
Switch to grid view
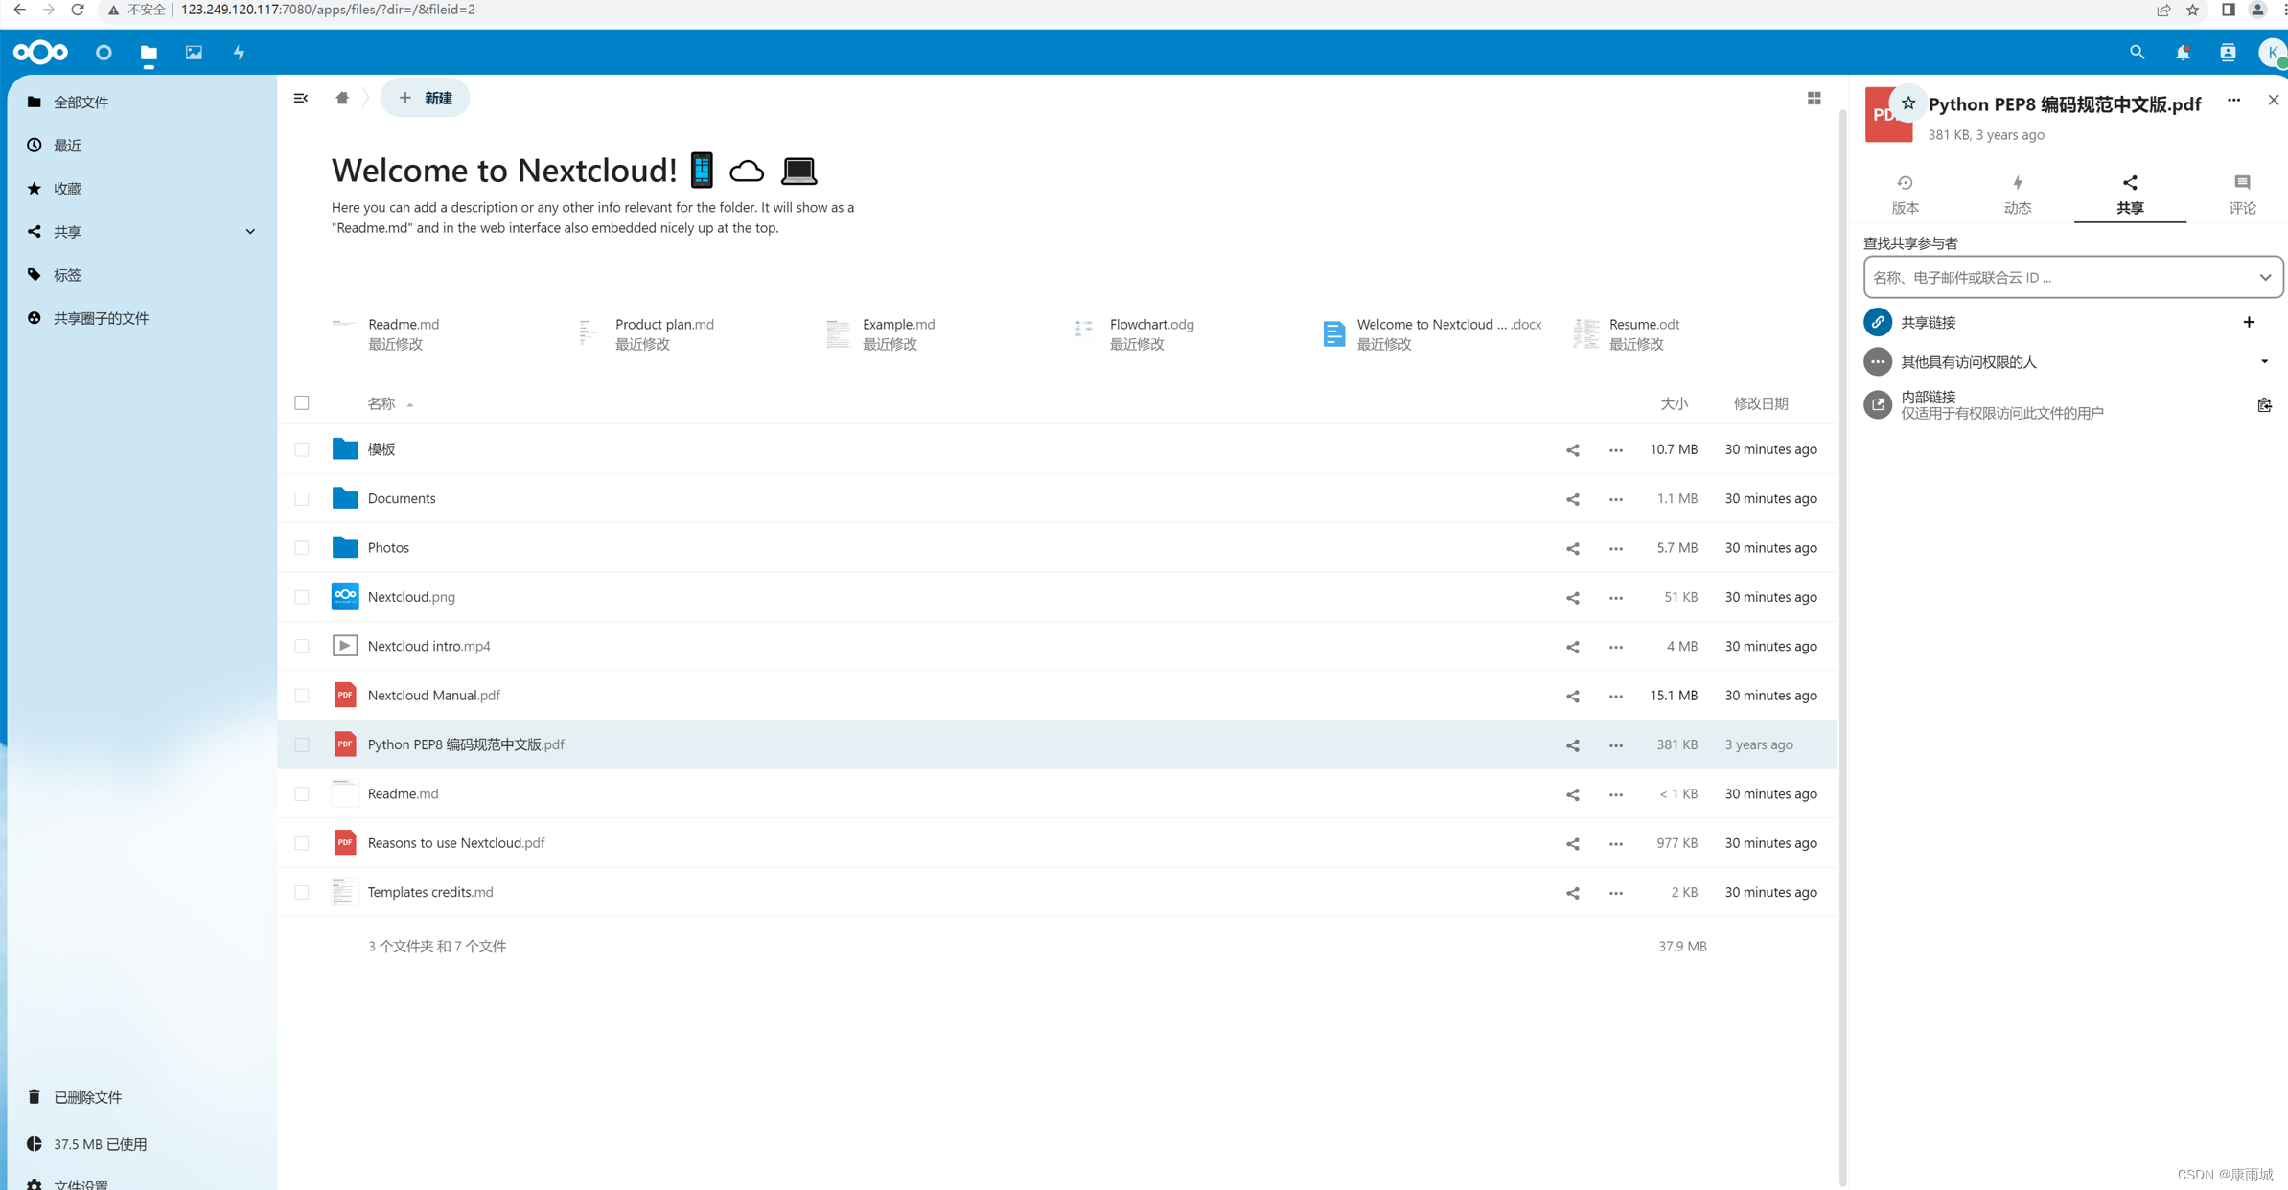(x=1814, y=98)
